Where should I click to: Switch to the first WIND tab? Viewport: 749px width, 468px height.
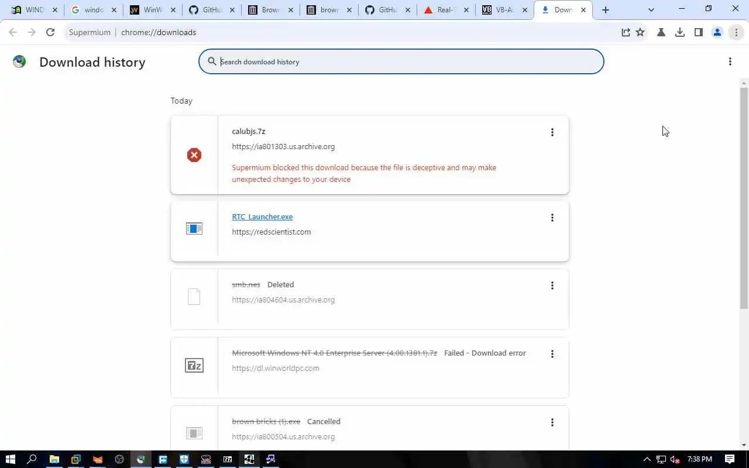coord(35,10)
